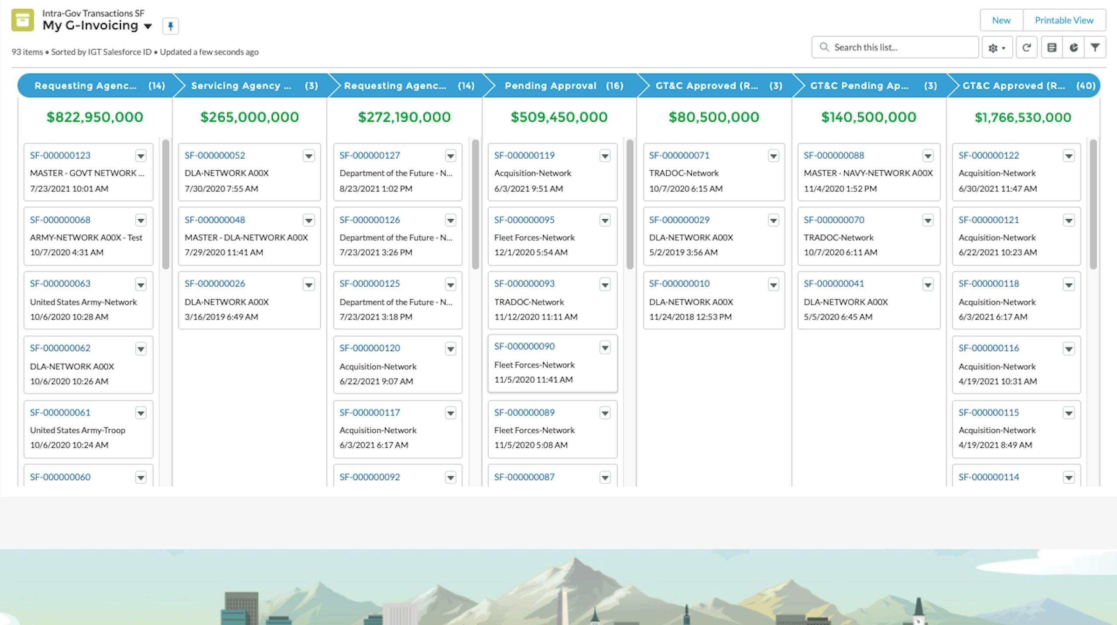
Task: Click the Printable View button
Action: coord(1064,20)
